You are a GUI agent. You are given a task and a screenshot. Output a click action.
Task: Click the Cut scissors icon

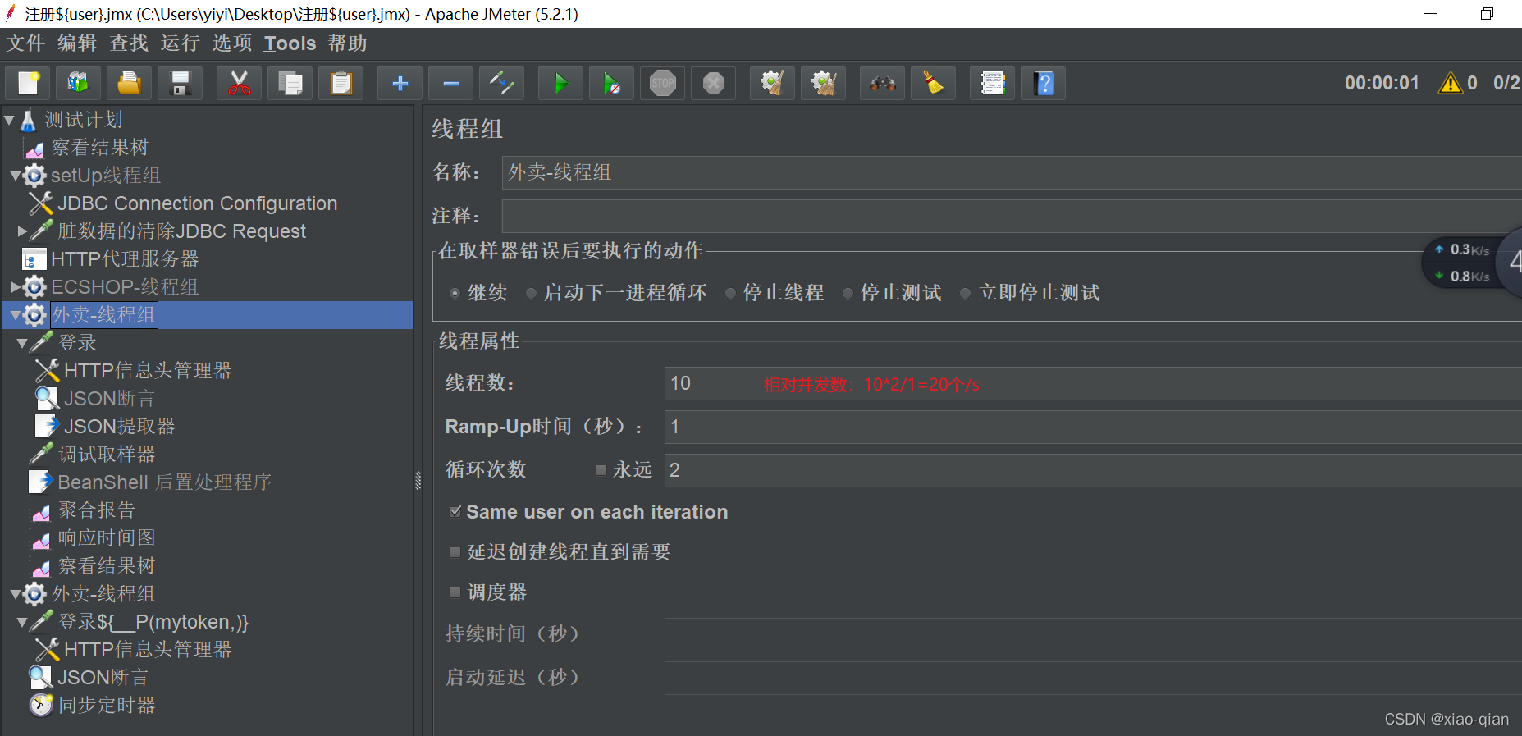[239, 83]
